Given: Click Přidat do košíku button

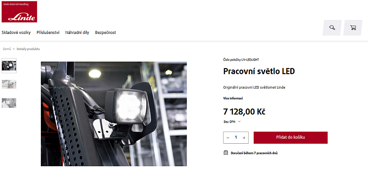Looking at the screenshot, I should pos(291,137).
